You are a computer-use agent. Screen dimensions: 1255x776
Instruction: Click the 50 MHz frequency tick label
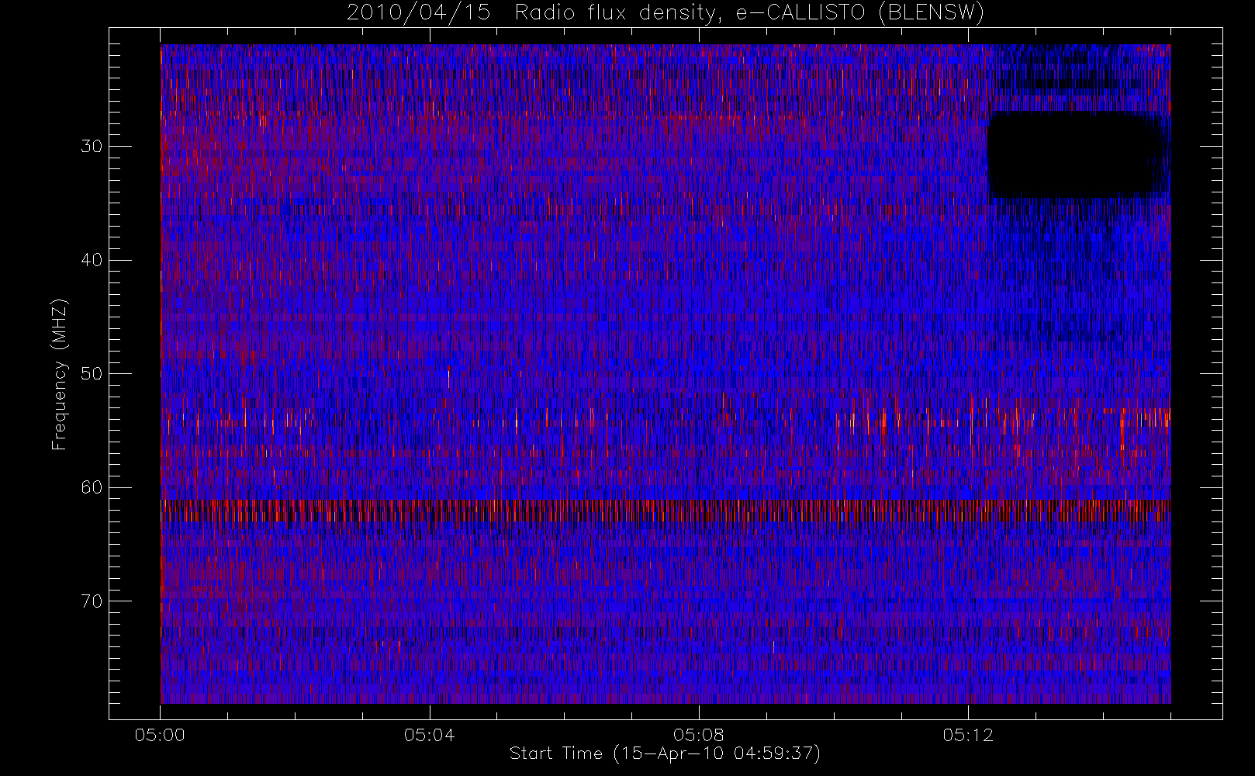[x=92, y=373]
